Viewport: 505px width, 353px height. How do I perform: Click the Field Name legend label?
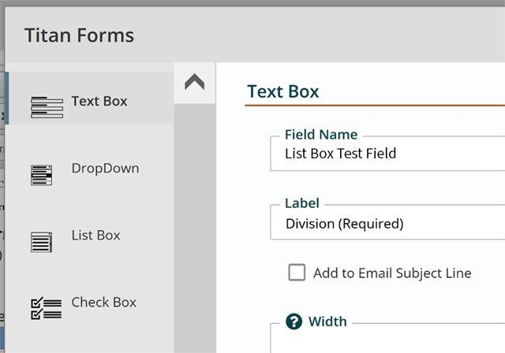click(x=321, y=135)
